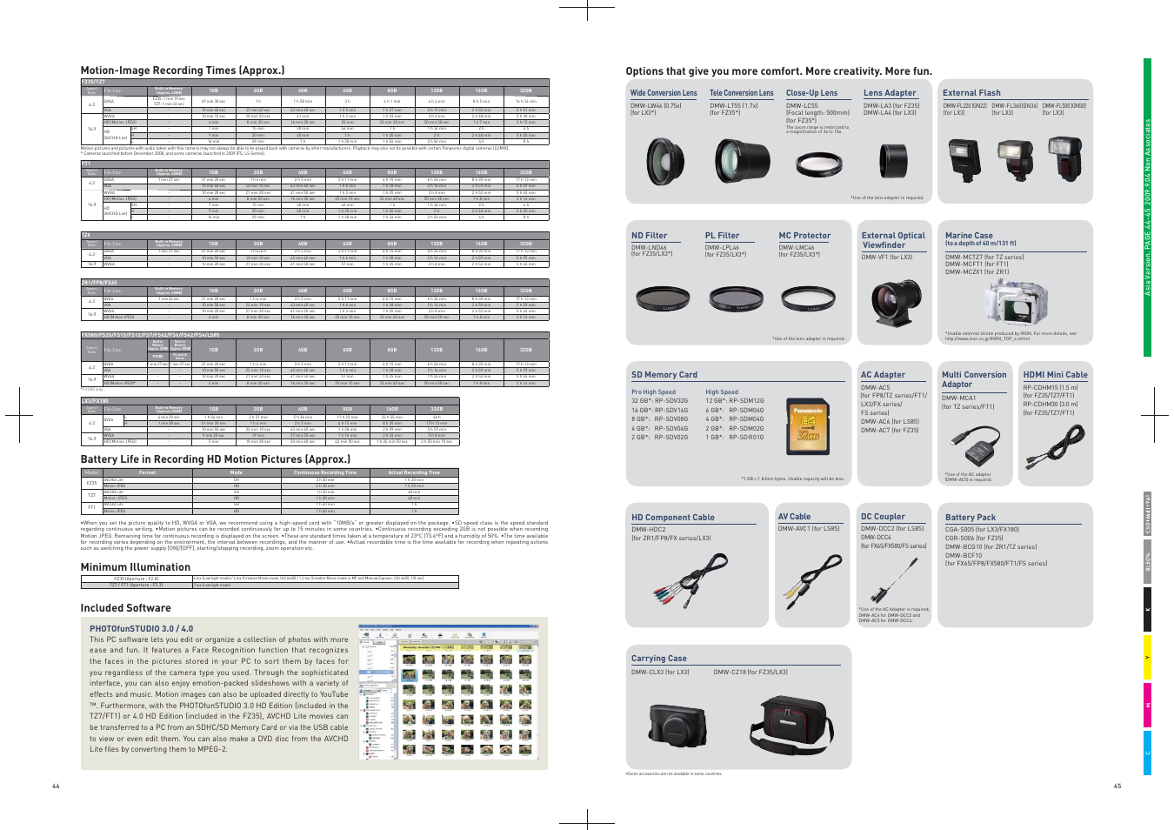Click the DMW-FL220 flash unit photo
Image resolution: width=1174 pixels, height=830 pixels.
pos(964,160)
